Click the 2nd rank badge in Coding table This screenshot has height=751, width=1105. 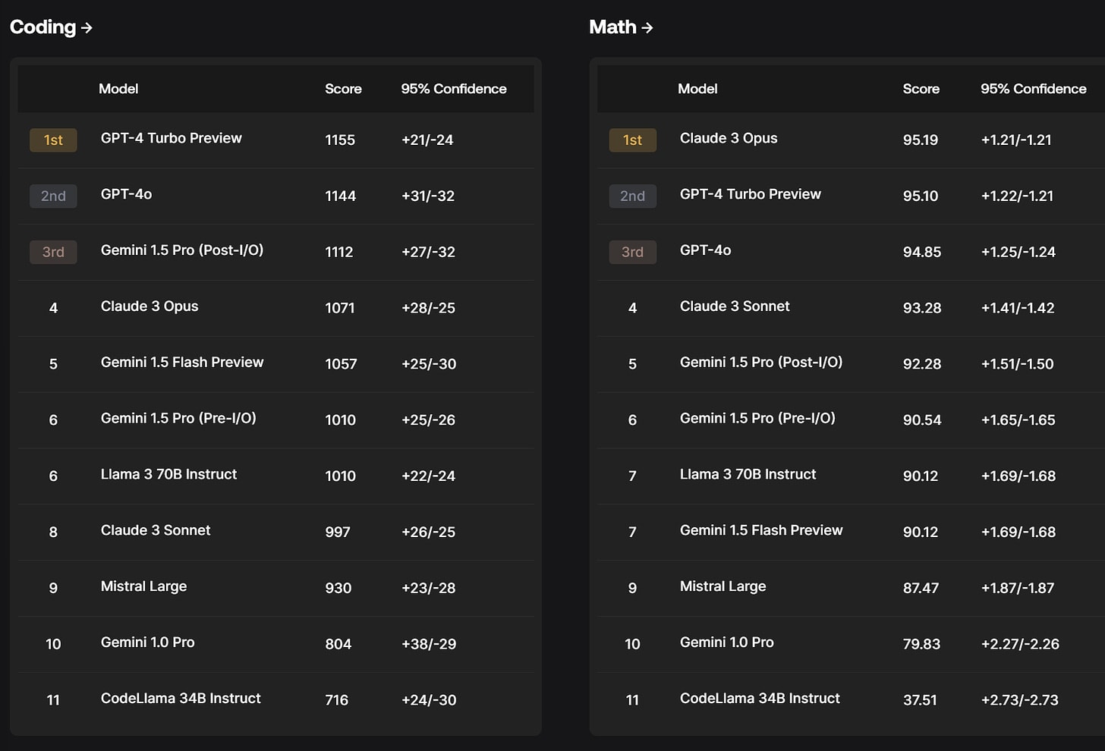click(x=53, y=196)
